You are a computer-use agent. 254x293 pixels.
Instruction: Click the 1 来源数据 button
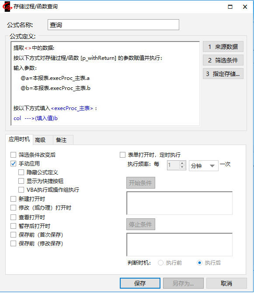point(223,47)
